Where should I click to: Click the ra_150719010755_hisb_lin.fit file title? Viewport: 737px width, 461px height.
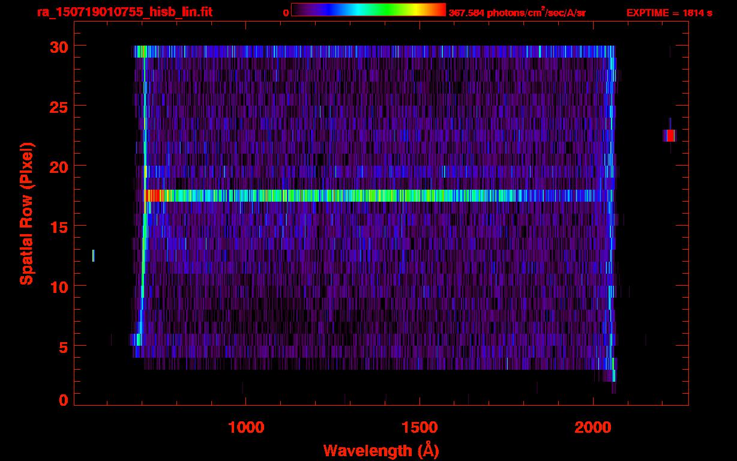pos(124,12)
